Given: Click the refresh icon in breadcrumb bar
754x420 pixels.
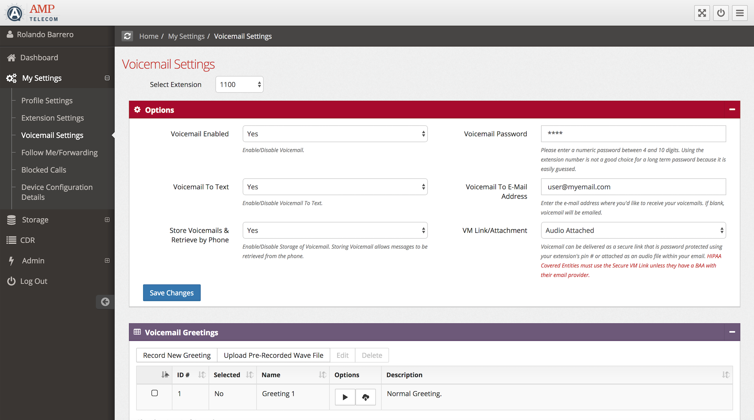Looking at the screenshot, I should 127,36.
